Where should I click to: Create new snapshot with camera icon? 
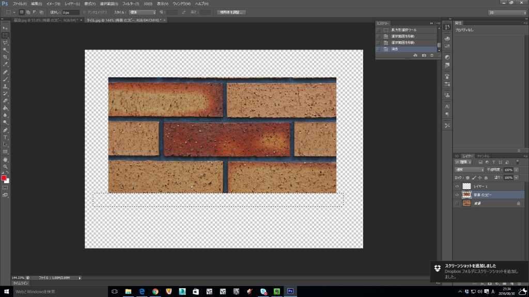tap(424, 55)
